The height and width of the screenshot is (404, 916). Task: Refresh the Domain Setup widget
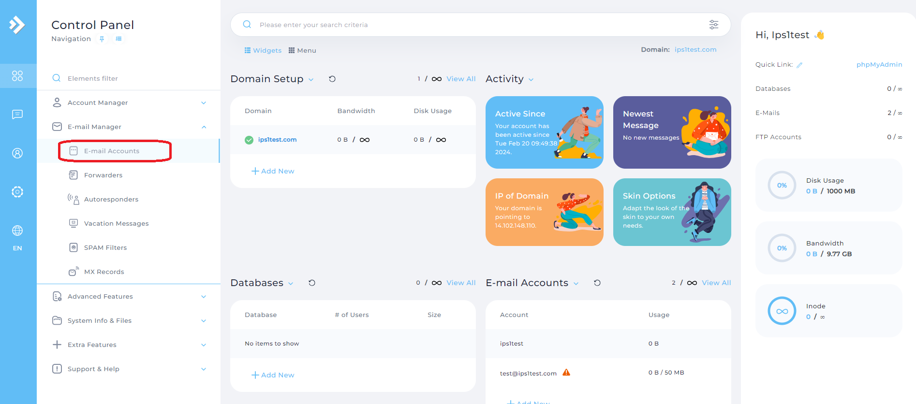[332, 79]
